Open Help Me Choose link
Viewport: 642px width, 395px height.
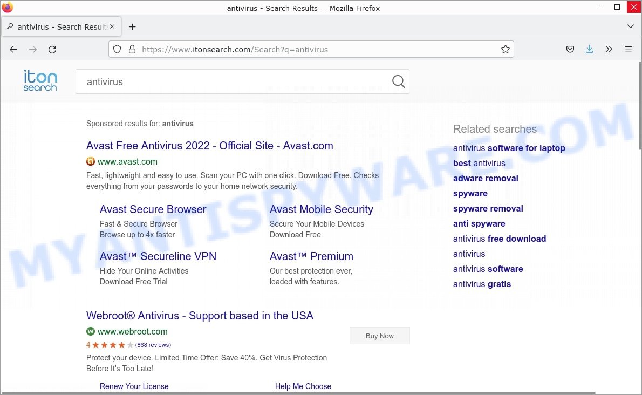coord(303,386)
